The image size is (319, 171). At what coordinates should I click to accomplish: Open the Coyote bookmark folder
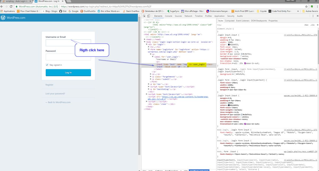[262, 11]
